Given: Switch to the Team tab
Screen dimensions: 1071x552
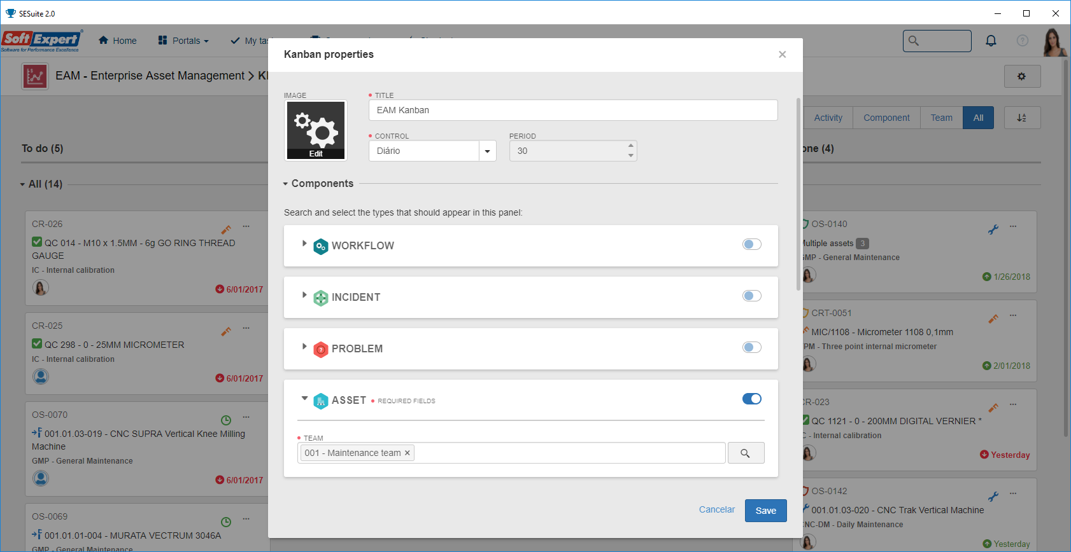Looking at the screenshot, I should point(942,118).
